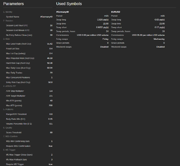Click the 'Require M5 Trigger' label
This screenshot has height=166, width=180.
point(15,164)
